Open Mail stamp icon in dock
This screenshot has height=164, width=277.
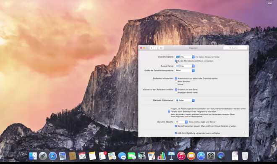[x=63, y=156]
